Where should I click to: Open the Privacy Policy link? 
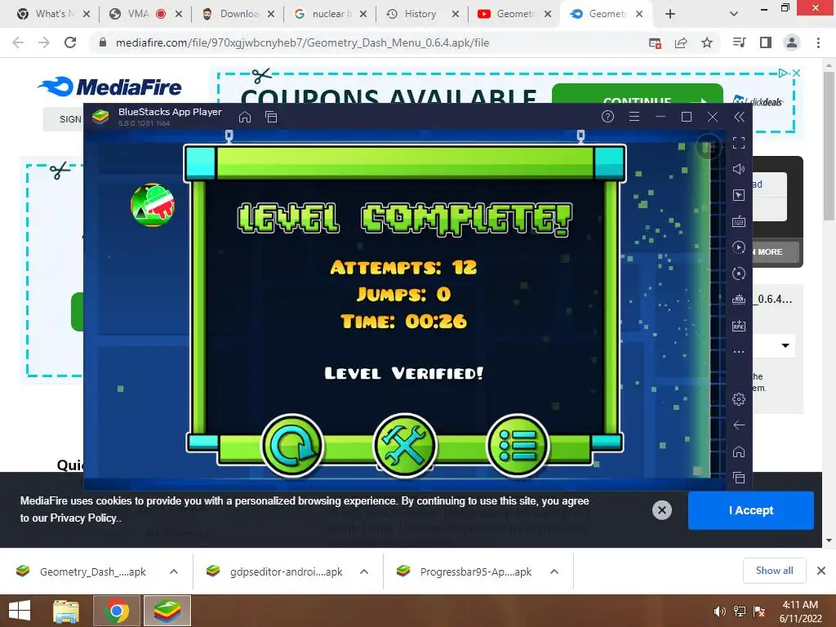pyautogui.click(x=83, y=518)
